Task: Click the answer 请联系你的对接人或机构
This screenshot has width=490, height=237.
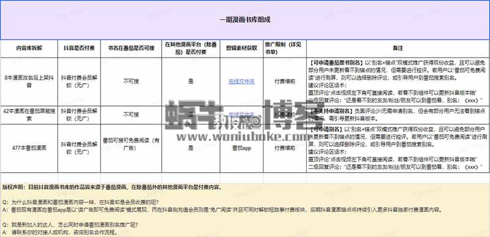Action: [x=60, y=232]
